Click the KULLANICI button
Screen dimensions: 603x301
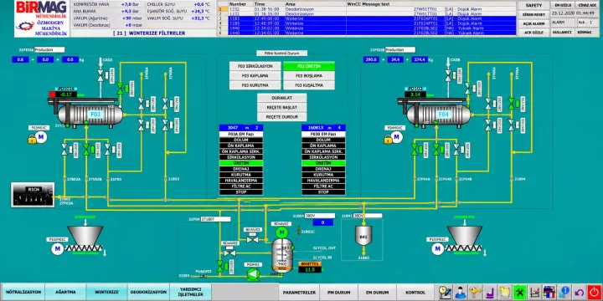coord(562,33)
